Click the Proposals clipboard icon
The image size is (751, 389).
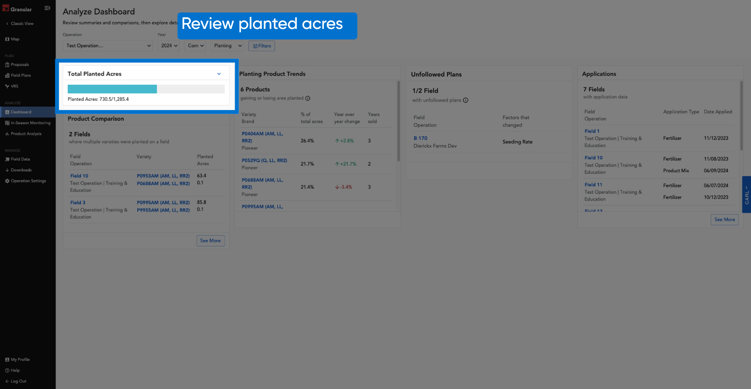point(7,65)
